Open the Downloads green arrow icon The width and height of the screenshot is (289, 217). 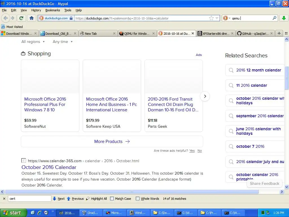tap(284, 18)
